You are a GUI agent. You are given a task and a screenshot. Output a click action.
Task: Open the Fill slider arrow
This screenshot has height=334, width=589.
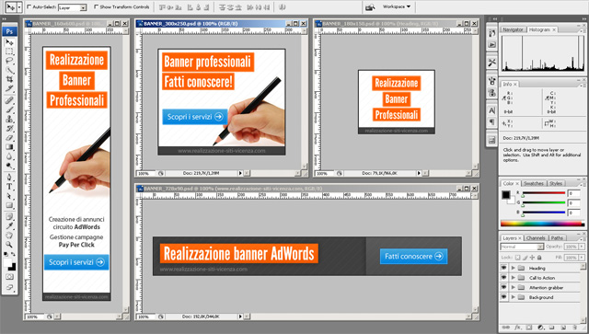[x=582, y=258]
